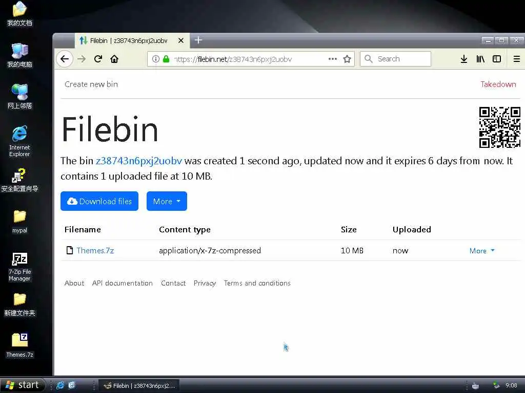This screenshot has height=393, width=525.
Task: Open a new browser tab
Action: (x=198, y=40)
